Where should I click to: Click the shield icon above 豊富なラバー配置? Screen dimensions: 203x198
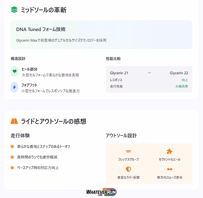[128, 169]
